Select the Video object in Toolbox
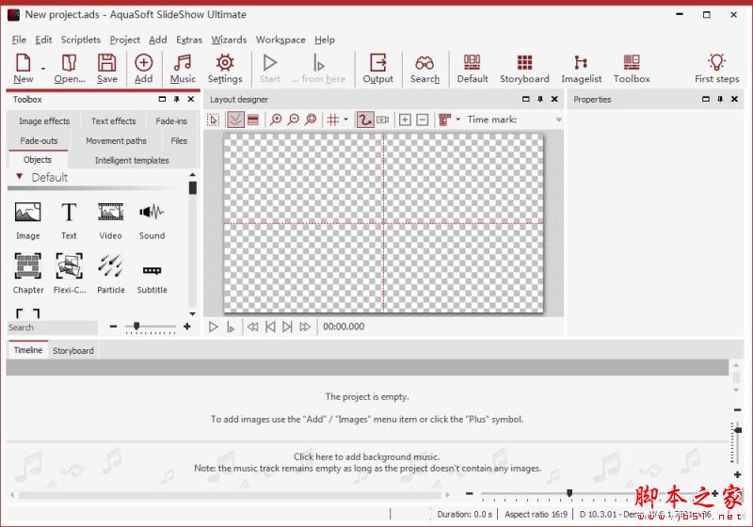The width and height of the screenshot is (753, 527). point(110,221)
